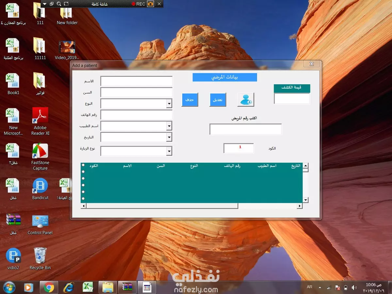Select the second list row radio button
Viewport: 392px width, 294px height.
pos(83,171)
